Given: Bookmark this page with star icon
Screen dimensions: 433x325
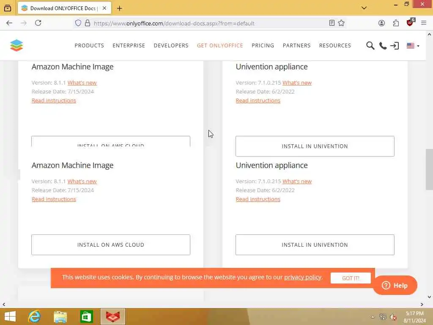Looking at the screenshot, I should pos(341,23).
